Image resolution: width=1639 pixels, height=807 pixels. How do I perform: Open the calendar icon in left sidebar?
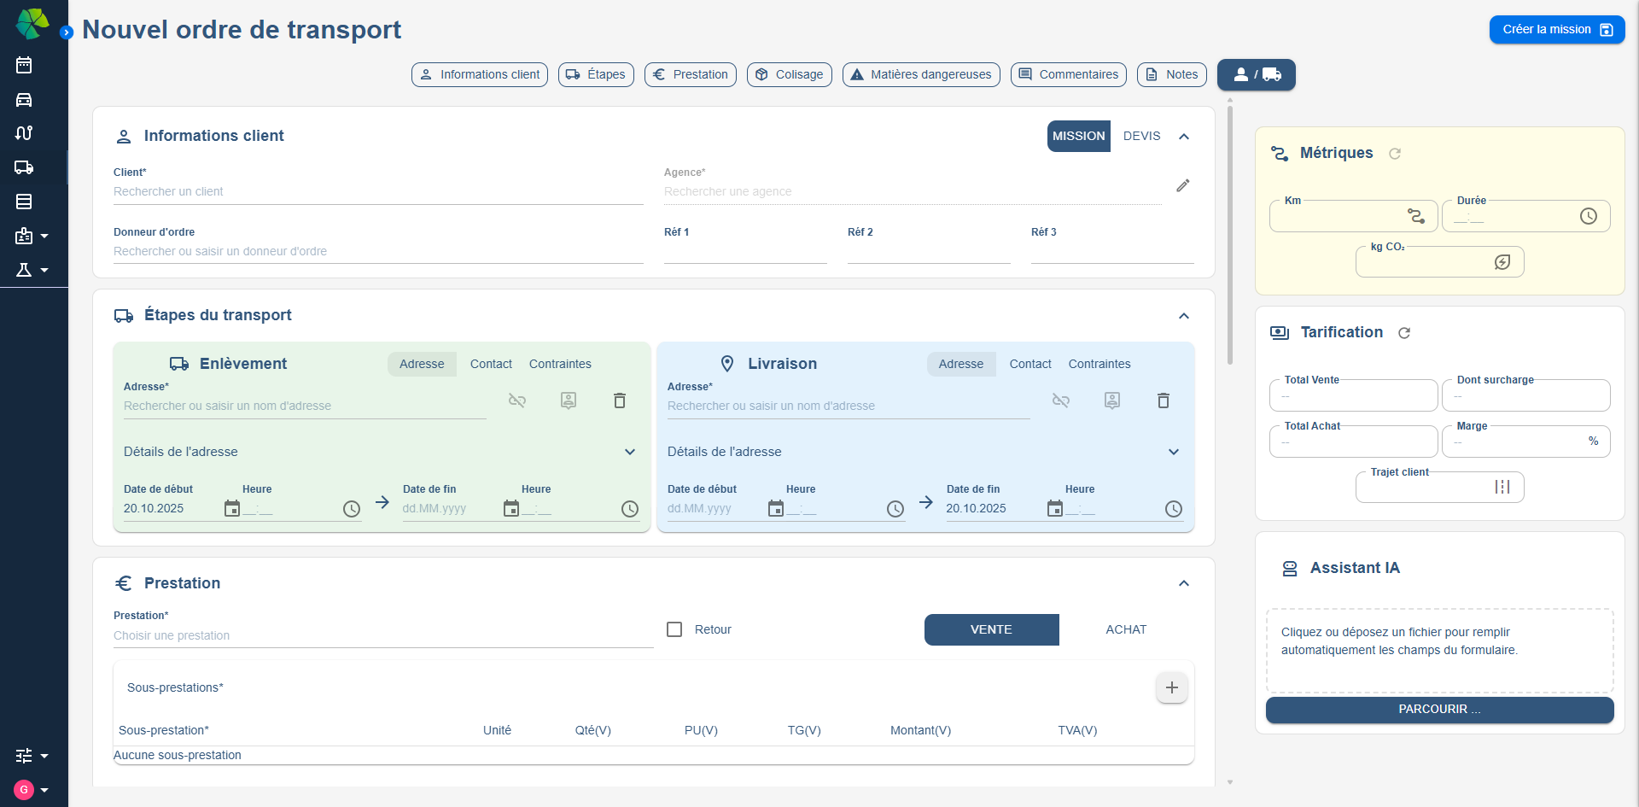coord(24,65)
